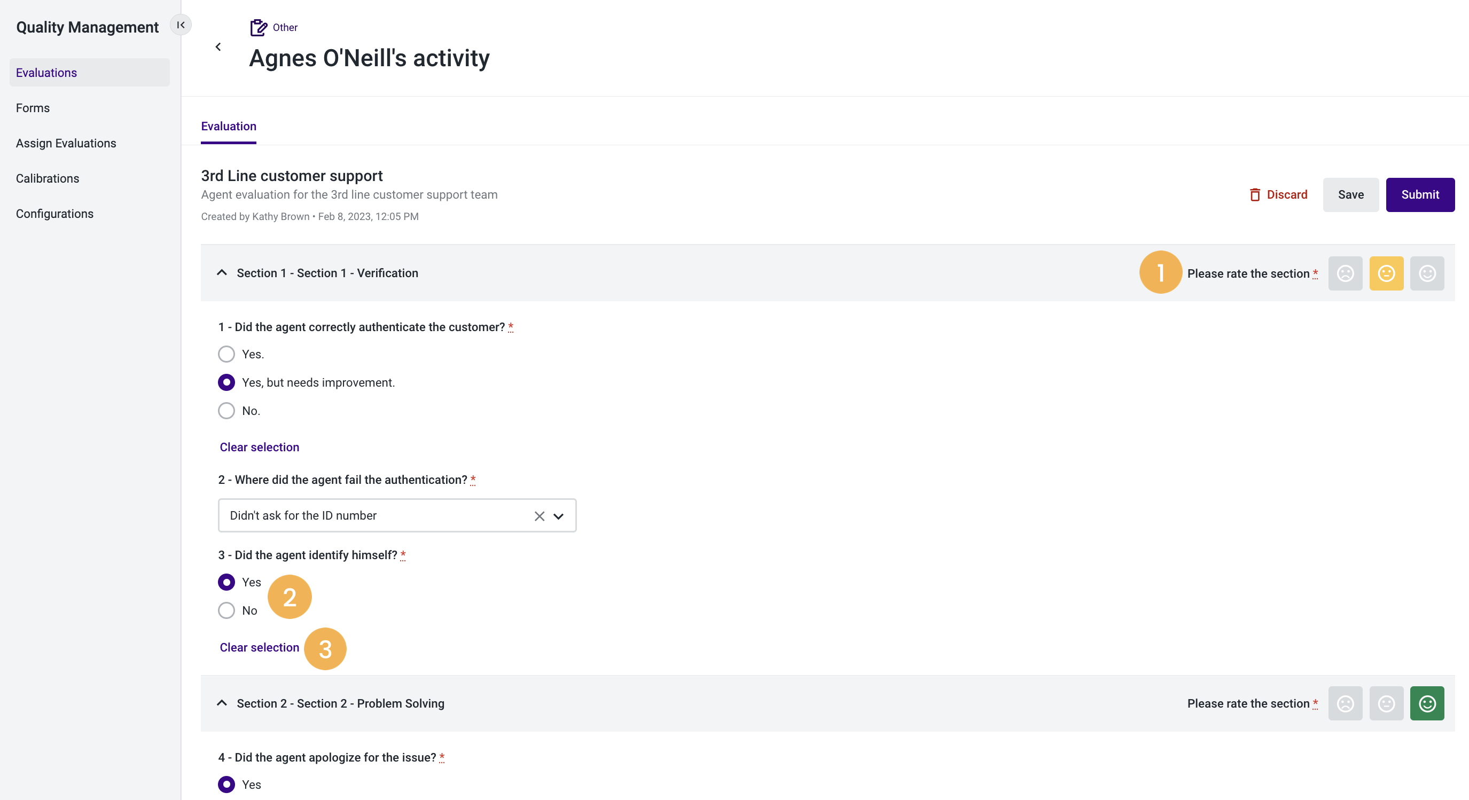The width and height of the screenshot is (1469, 800).
Task: Collapse Section 1 - Verification
Action: [222, 273]
